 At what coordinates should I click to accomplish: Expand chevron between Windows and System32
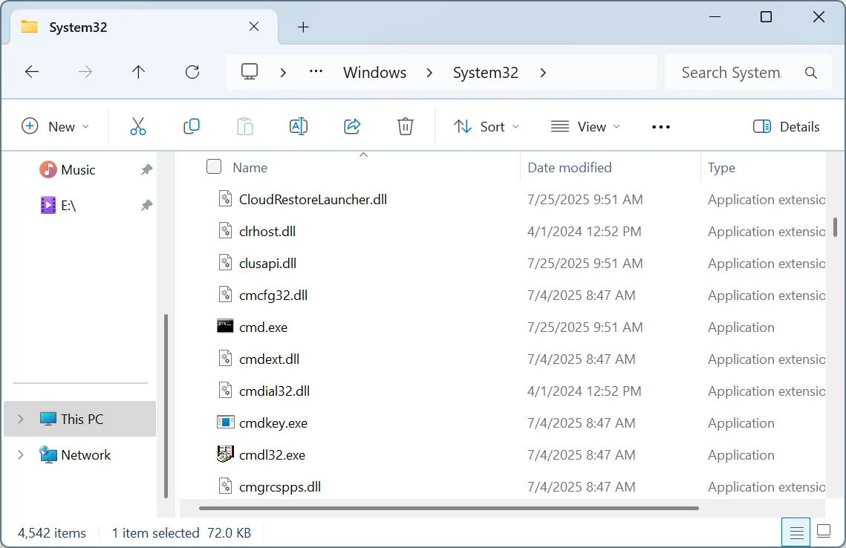[429, 72]
